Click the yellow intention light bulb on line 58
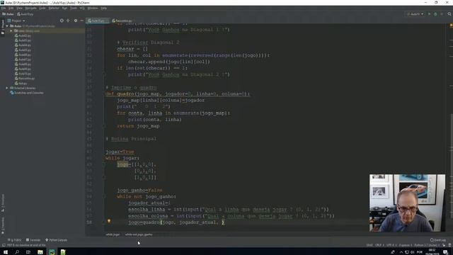The height and width of the screenshot is (255, 453). [109, 221]
